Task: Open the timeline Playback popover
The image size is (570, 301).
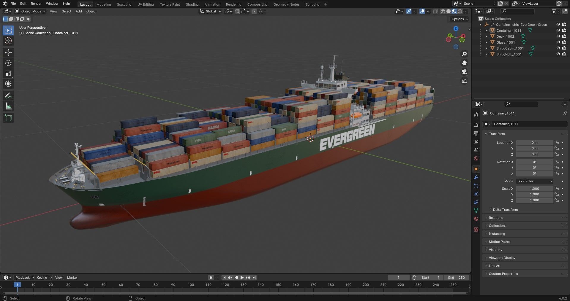Action: [x=24, y=278]
